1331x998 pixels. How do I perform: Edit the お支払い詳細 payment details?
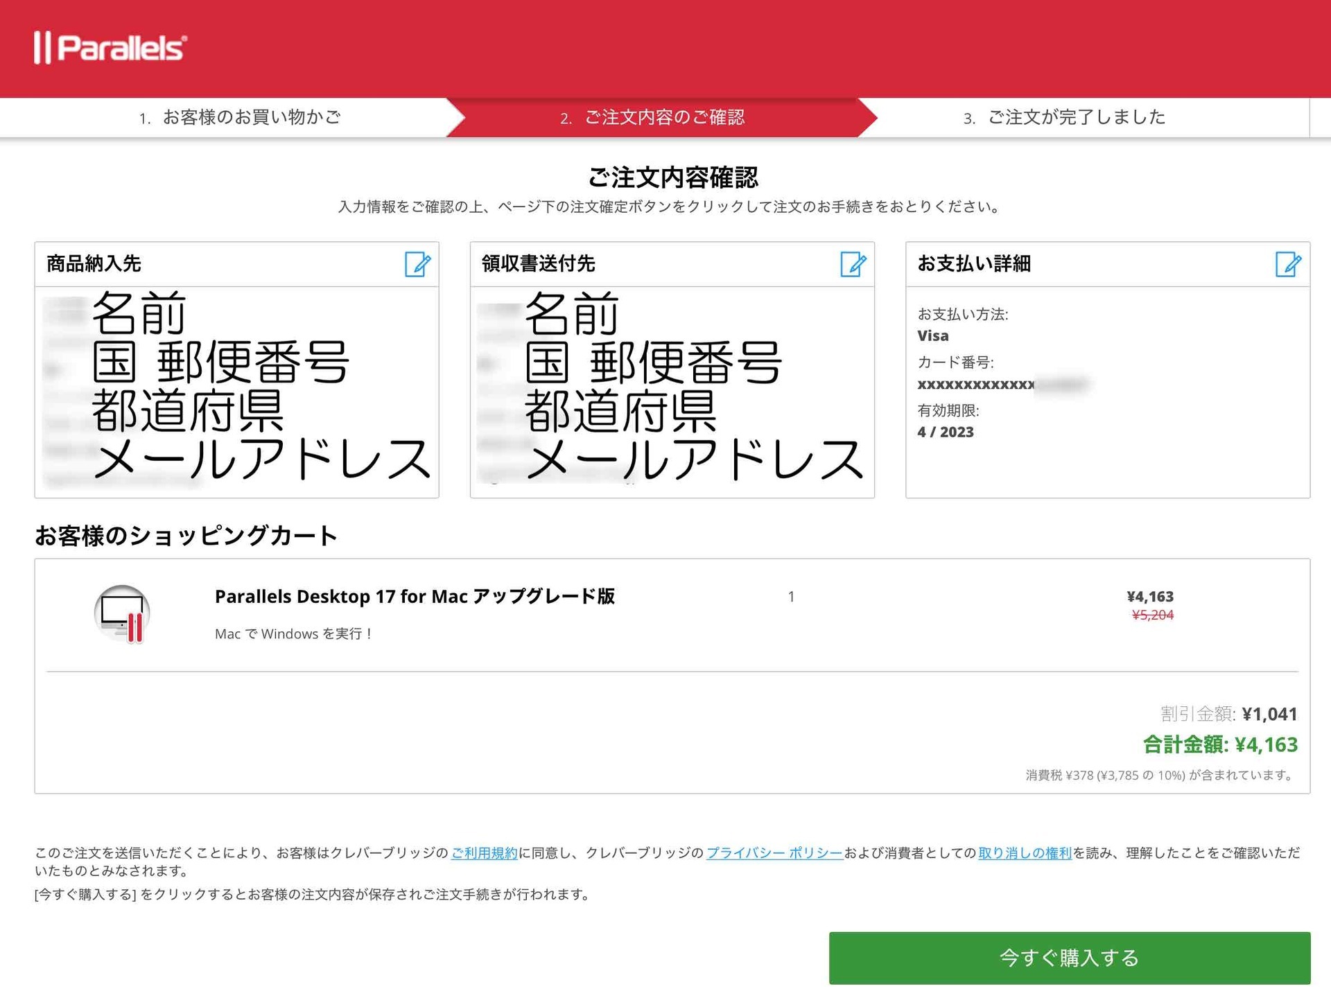(x=1289, y=264)
